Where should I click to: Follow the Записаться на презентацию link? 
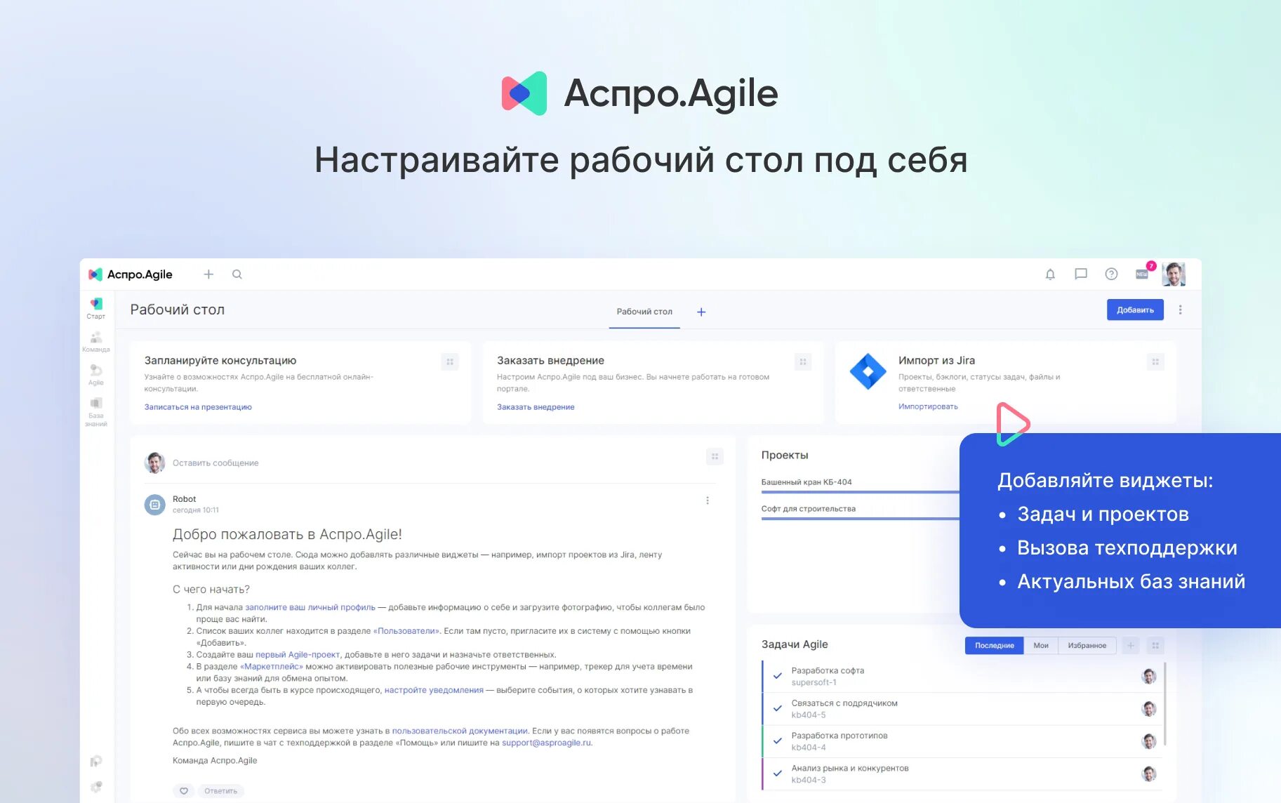click(197, 406)
